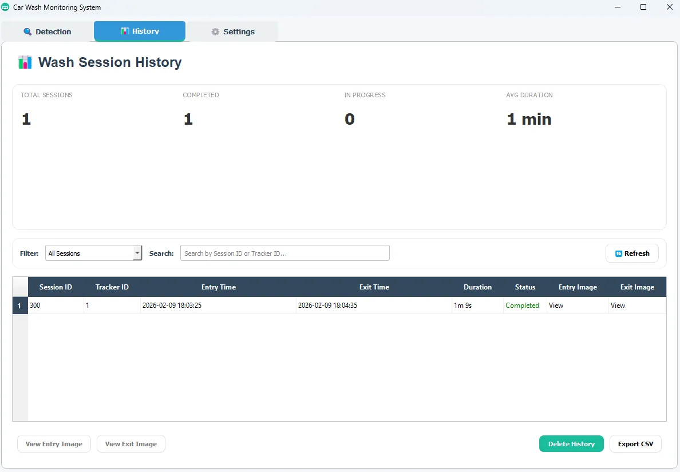Viewport: 680px width, 472px height.
Task: Click the Entry Image column header
Action: coord(578,287)
